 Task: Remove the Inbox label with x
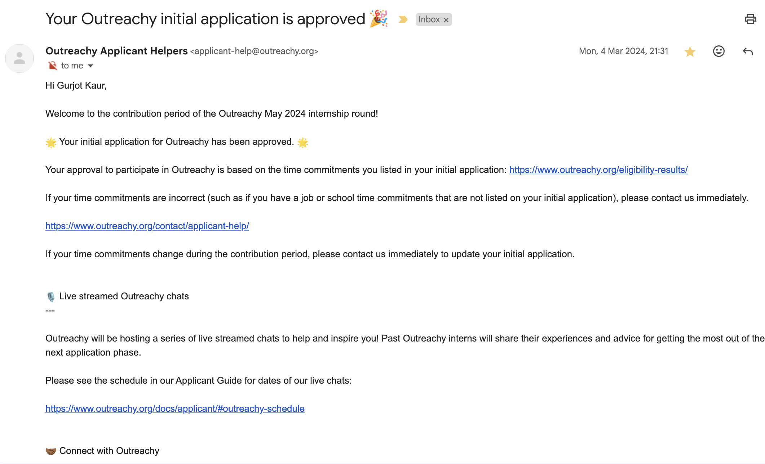(446, 20)
